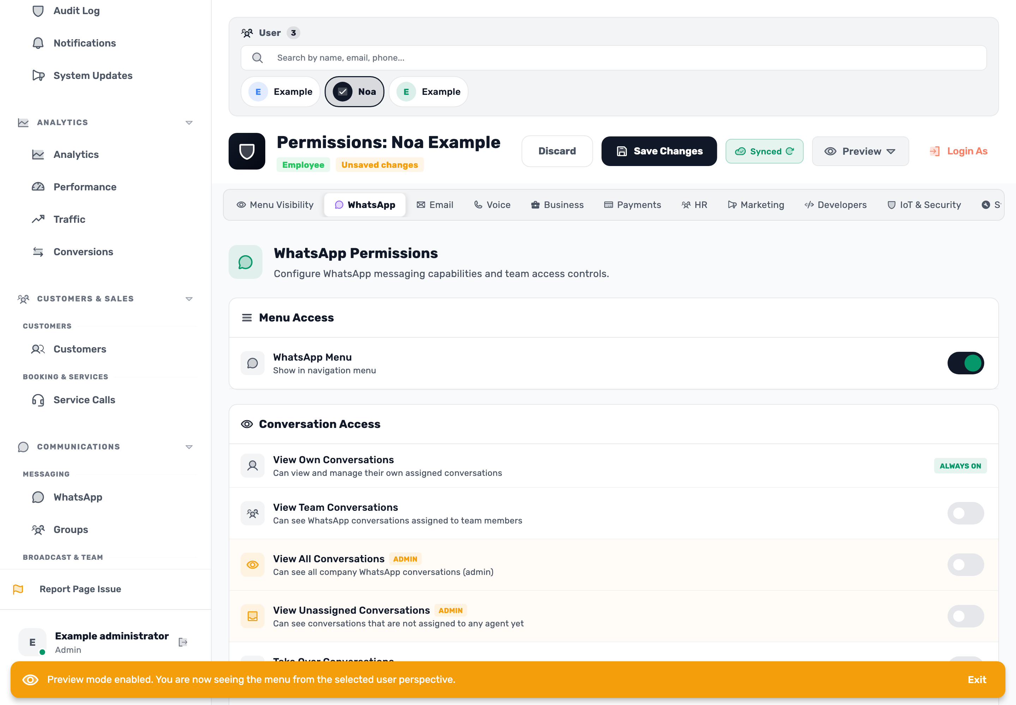1016x705 pixels.
Task: Click the Notifications bell icon
Action: pos(38,43)
